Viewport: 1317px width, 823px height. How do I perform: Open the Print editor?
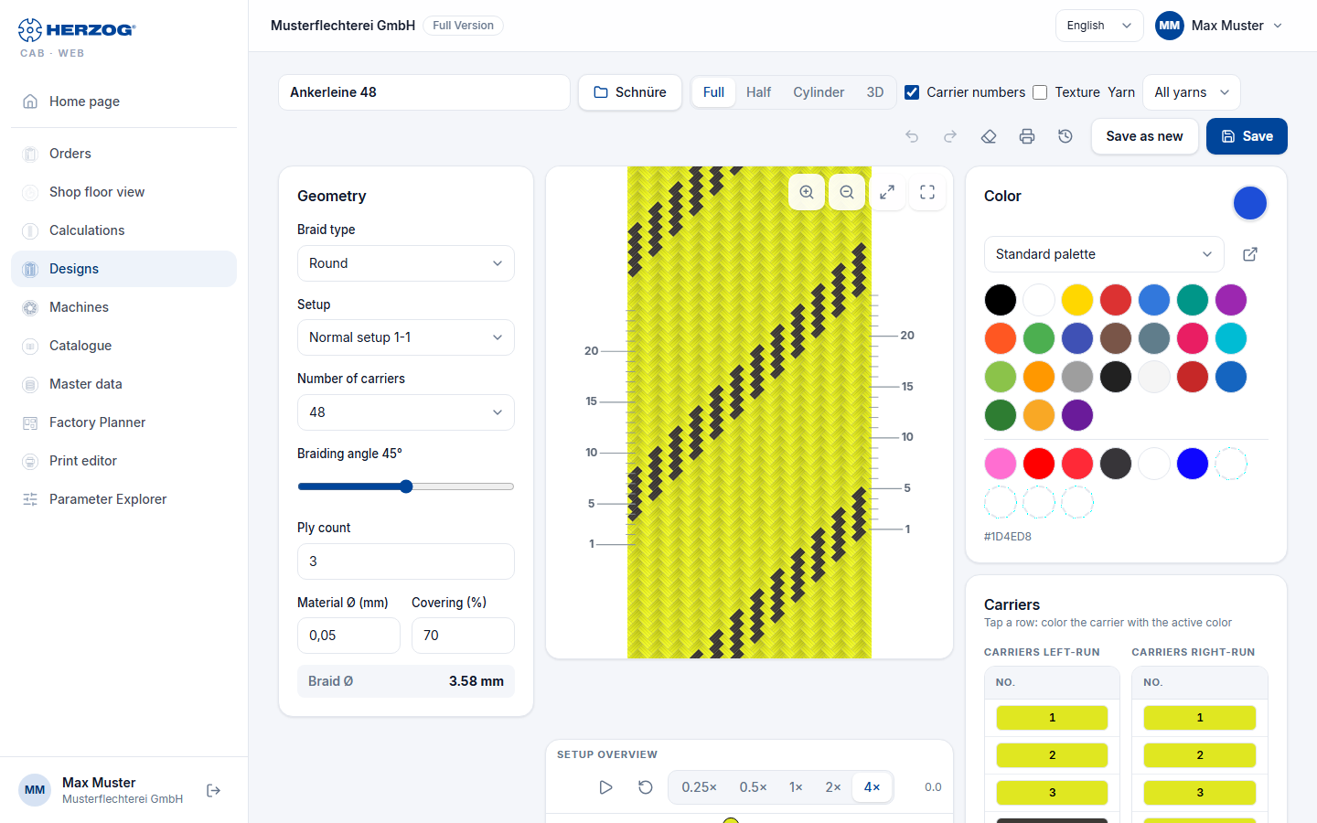pyautogui.click(x=123, y=461)
